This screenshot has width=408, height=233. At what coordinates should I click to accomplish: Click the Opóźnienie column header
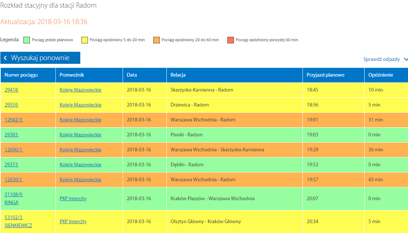381,75
